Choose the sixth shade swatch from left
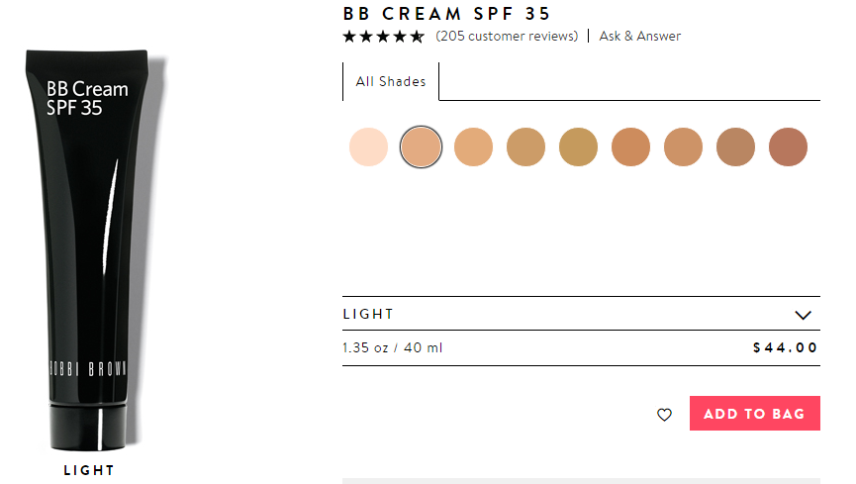 click(630, 147)
